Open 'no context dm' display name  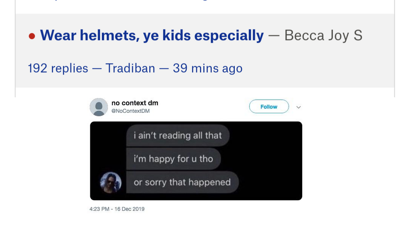[x=135, y=103]
